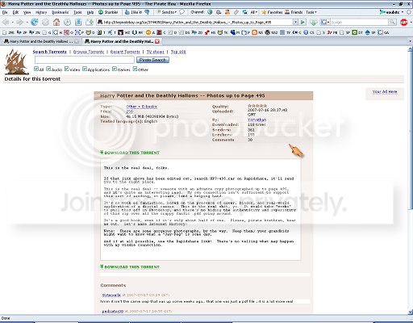Open the Send to dropdown
Viewport: 413px width, 323px height.
pyautogui.click(x=166, y=12)
